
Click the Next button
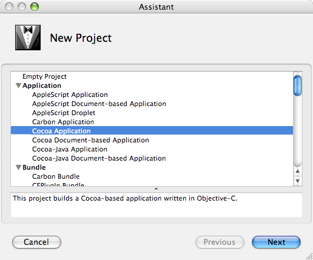276,242
